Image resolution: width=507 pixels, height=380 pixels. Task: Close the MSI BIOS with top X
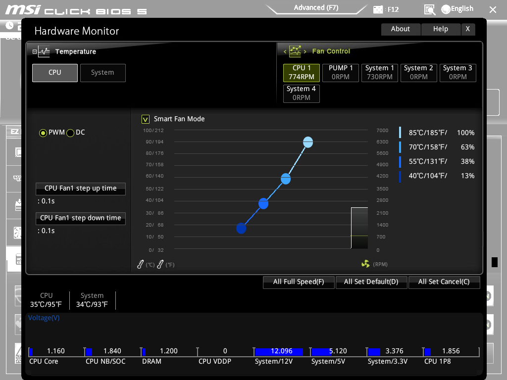point(493,10)
